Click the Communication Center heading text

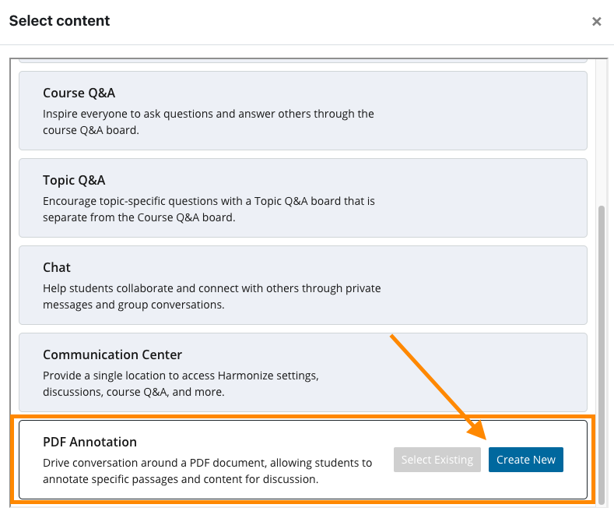click(112, 355)
